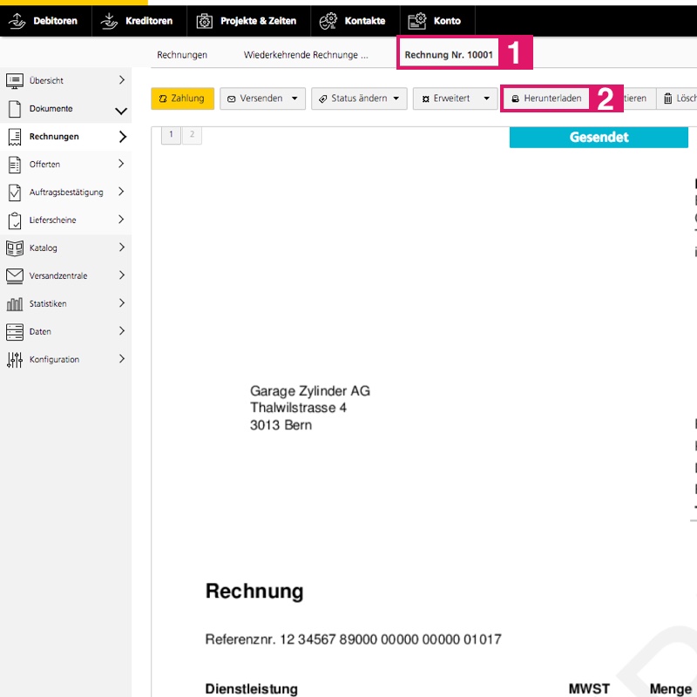
Task: Go to page 2 of invoice
Action: click(x=192, y=134)
